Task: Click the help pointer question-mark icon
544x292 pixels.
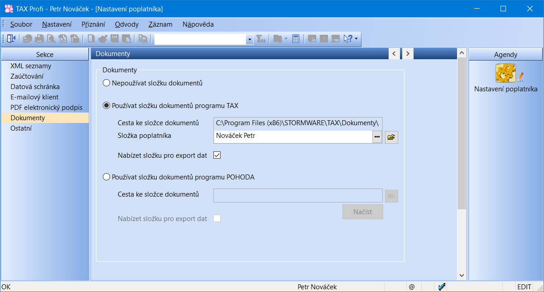Action: pyautogui.click(x=348, y=39)
